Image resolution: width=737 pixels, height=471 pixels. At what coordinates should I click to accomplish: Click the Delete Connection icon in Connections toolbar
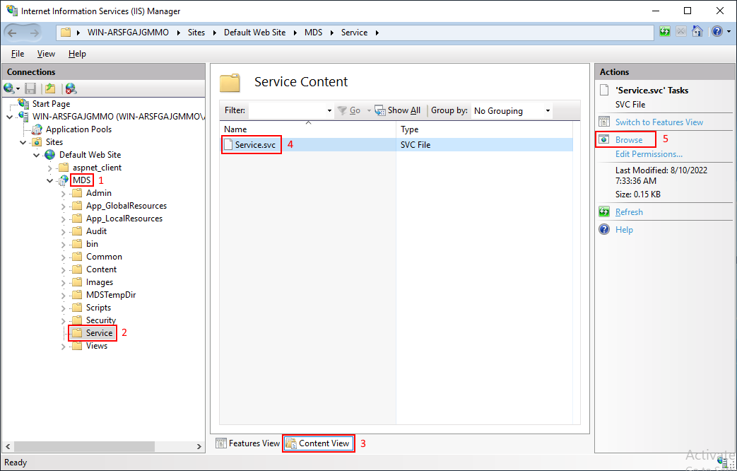pos(71,88)
